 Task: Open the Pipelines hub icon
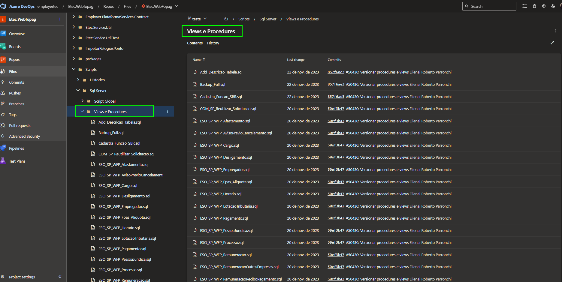(3, 148)
